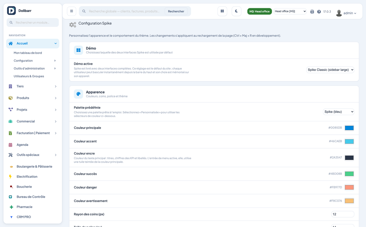Click the Bureau de Contrôle shield icon
This screenshot has width=366, height=227.
11,197
